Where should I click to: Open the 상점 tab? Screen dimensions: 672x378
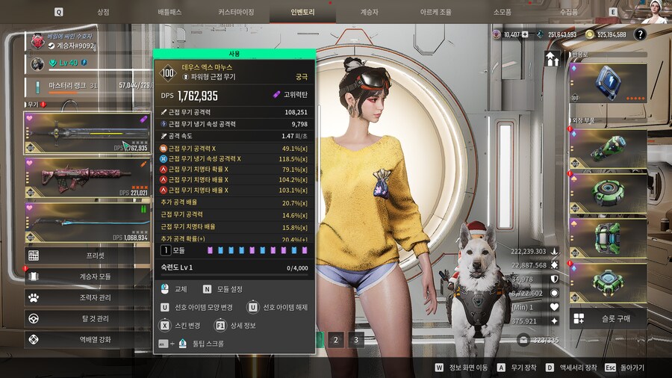click(103, 12)
